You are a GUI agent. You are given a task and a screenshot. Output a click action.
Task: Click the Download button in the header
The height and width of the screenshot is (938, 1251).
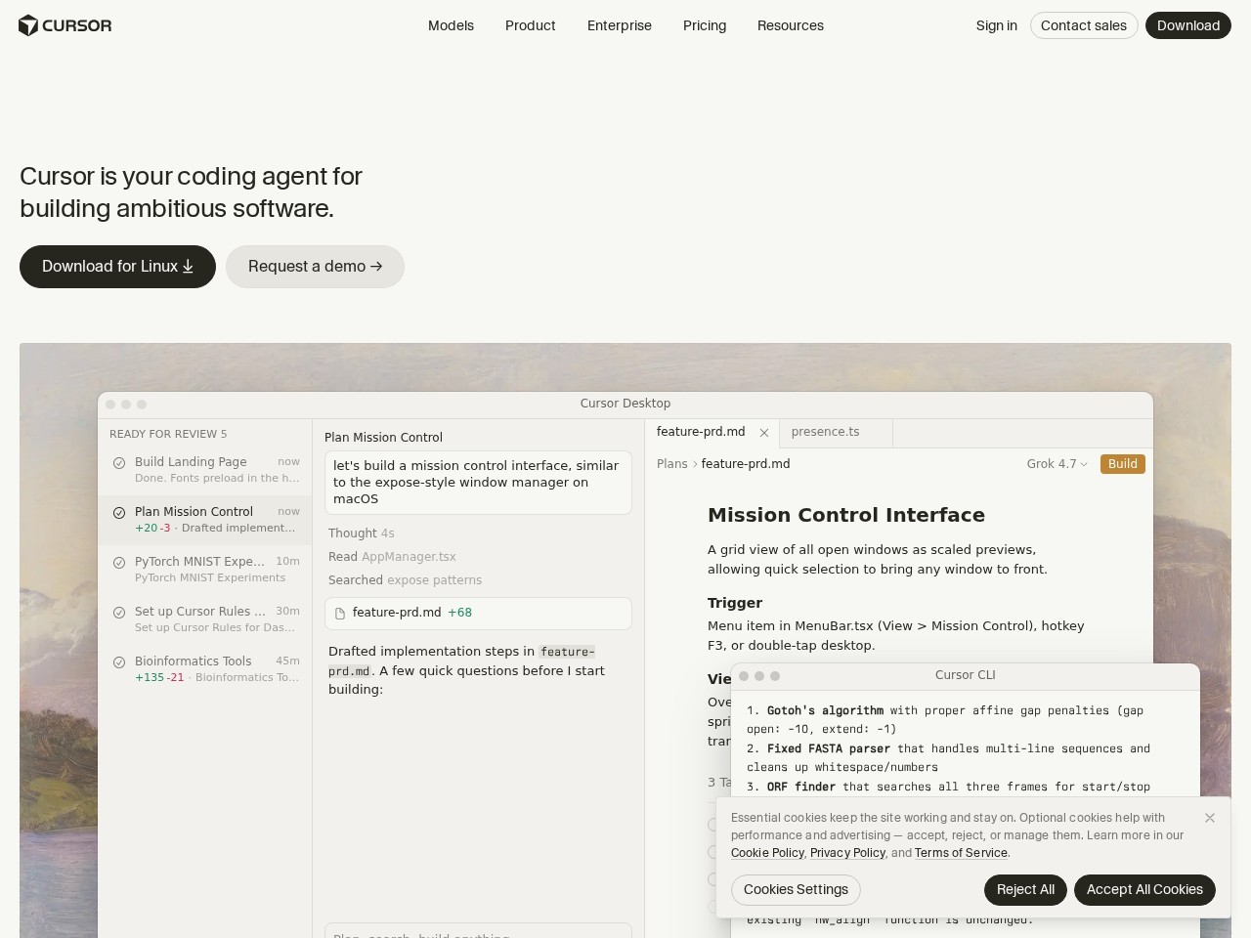click(1188, 25)
